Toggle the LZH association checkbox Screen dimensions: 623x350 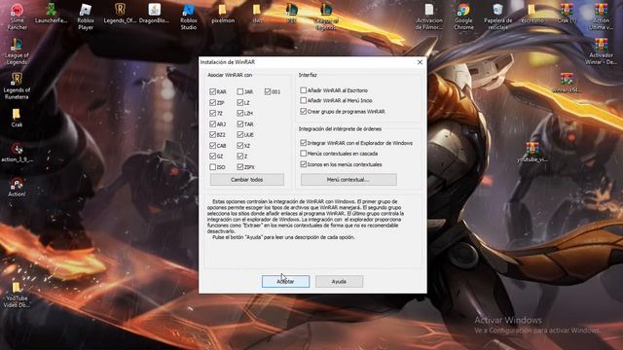pos(240,113)
